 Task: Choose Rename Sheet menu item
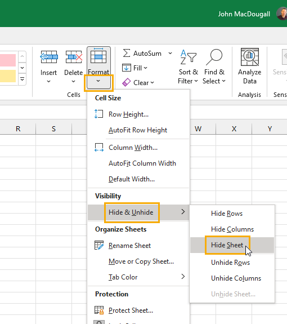pos(138,246)
